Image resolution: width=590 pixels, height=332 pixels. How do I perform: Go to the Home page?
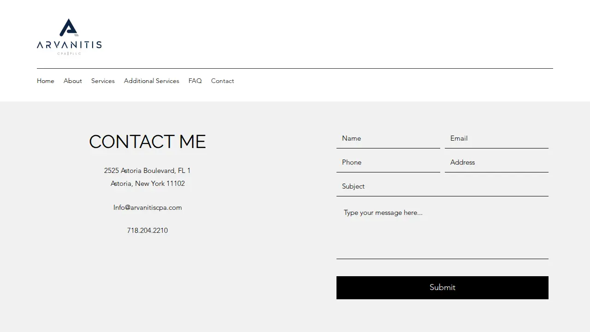click(46, 81)
